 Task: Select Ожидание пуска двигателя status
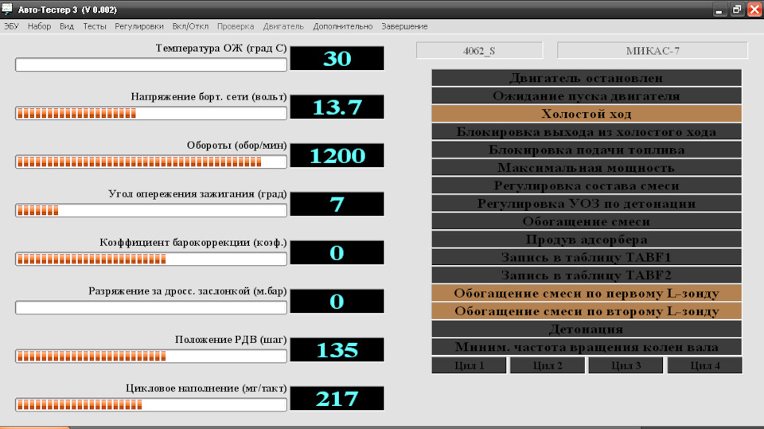point(587,96)
